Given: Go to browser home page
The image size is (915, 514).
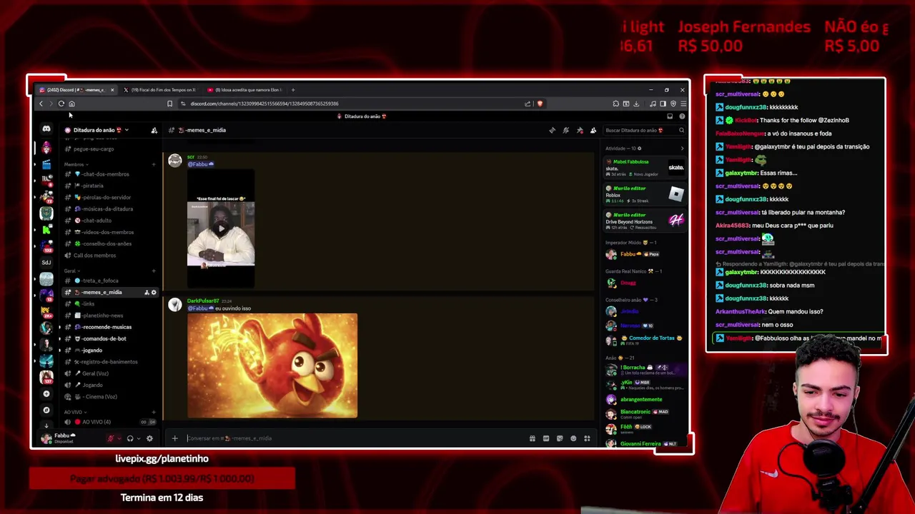Looking at the screenshot, I should tap(71, 104).
